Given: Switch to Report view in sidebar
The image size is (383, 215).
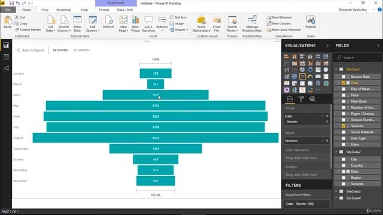Looking at the screenshot, I should coord(6,45).
